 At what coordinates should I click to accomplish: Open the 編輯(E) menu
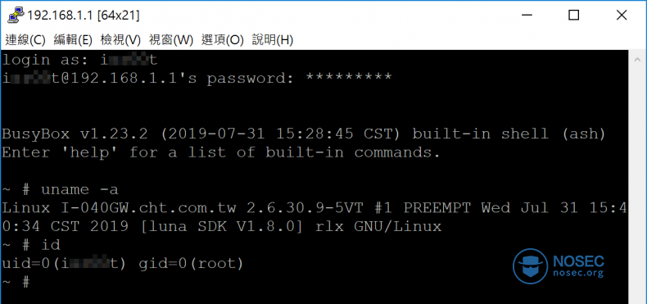click(73, 40)
